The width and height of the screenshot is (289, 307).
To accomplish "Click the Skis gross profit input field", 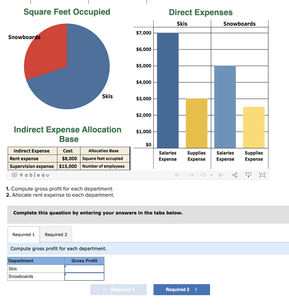I will pyautogui.click(x=84, y=269).
